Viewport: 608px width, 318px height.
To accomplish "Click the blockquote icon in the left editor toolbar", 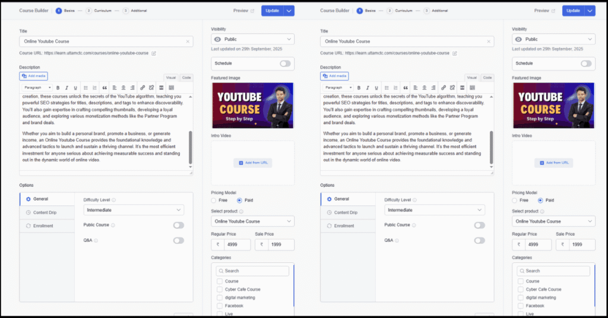I will point(104,88).
